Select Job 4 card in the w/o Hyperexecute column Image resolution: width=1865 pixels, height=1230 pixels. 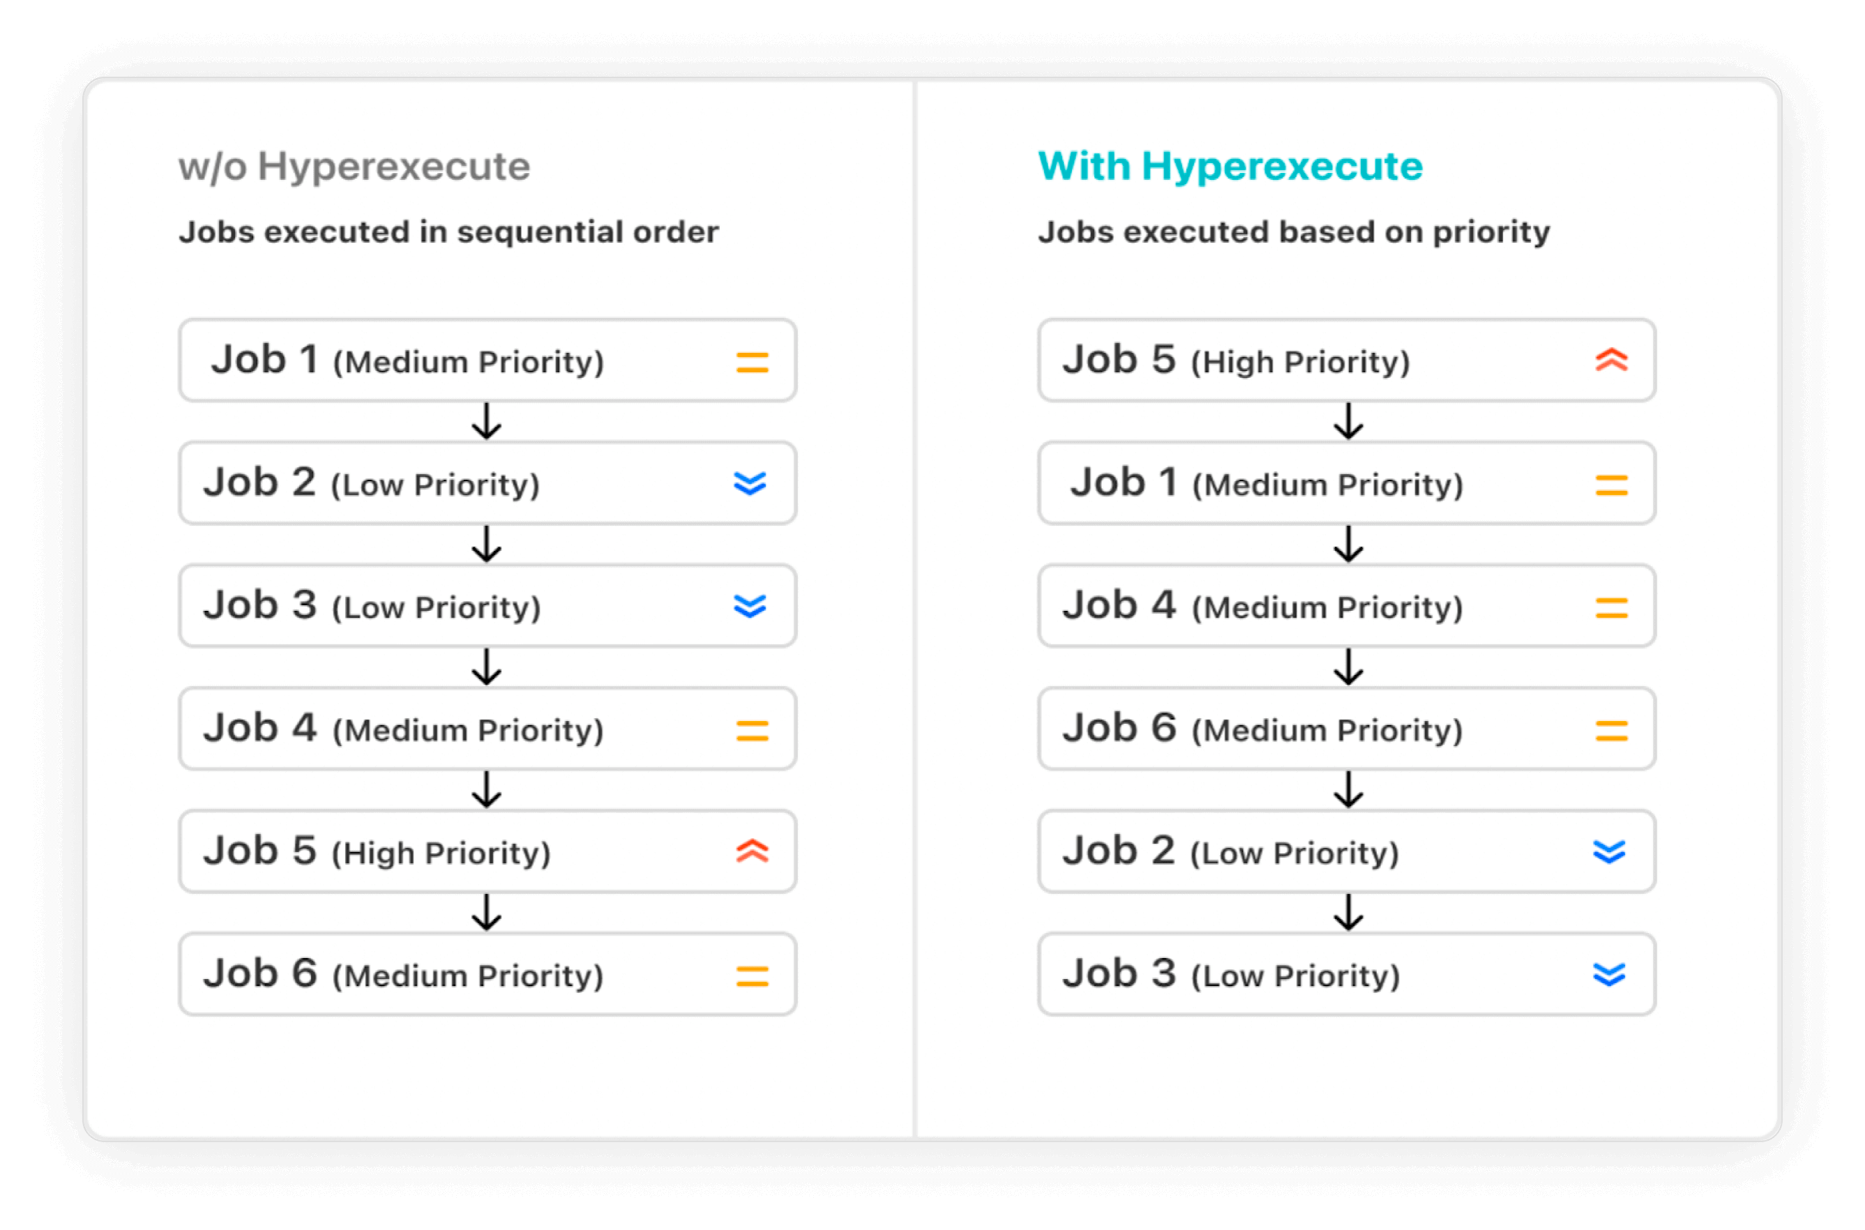[488, 729]
